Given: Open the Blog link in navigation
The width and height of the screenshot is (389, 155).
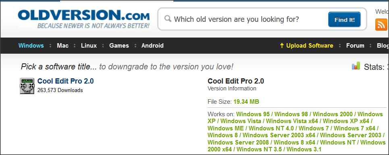Looking at the screenshot, I should pyautogui.click(x=383, y=46).
